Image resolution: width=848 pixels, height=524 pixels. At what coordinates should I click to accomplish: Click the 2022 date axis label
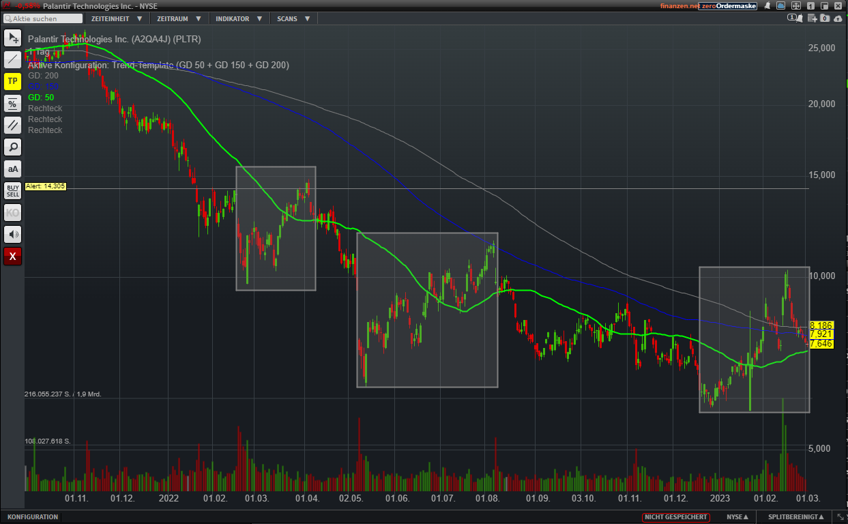pos(169,498)
